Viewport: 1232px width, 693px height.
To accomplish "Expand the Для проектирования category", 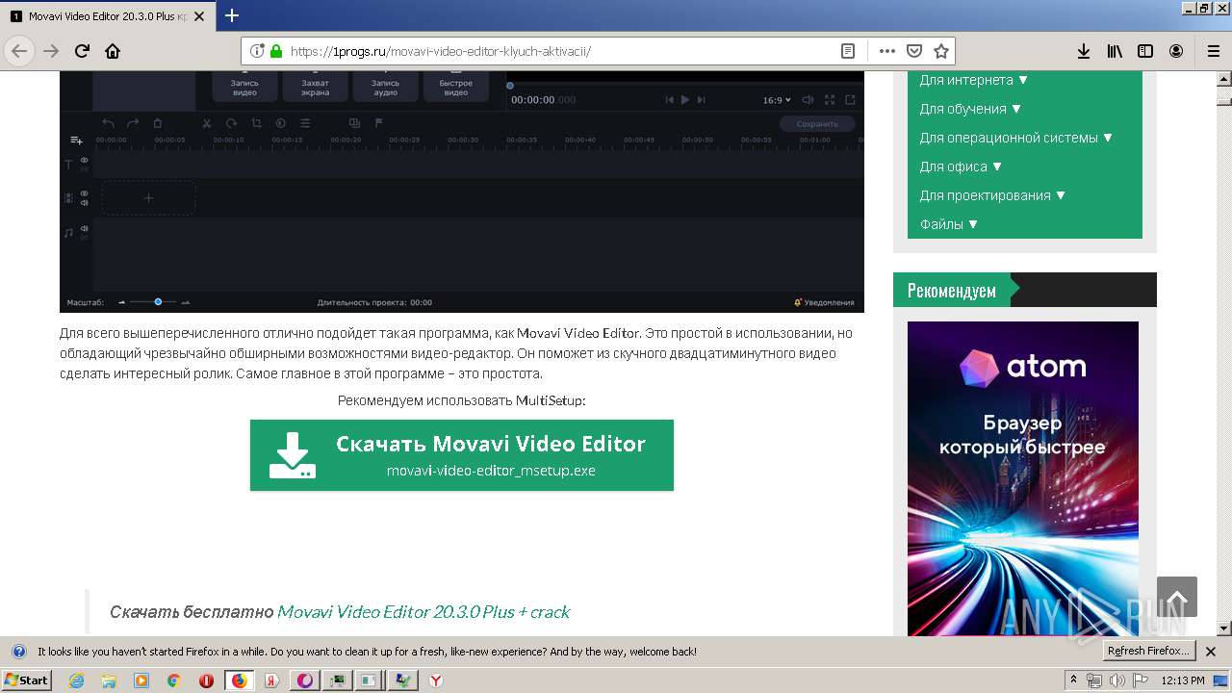I will pyautogui.click(x=993, y=195).
